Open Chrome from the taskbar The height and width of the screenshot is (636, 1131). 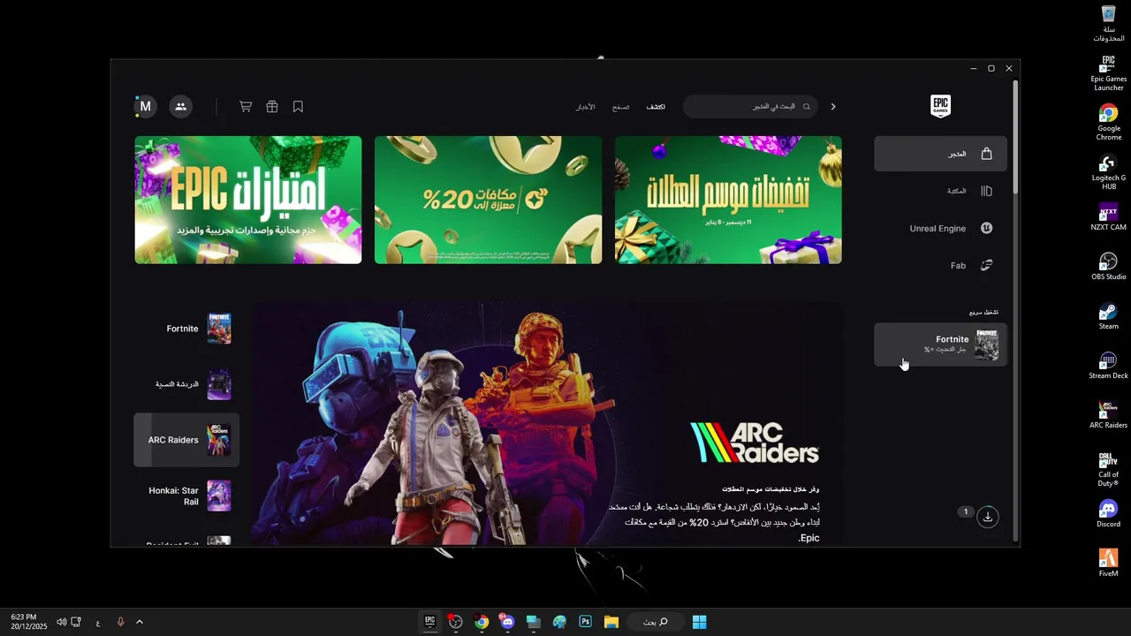pyautogui.click(x=482, y=622)
